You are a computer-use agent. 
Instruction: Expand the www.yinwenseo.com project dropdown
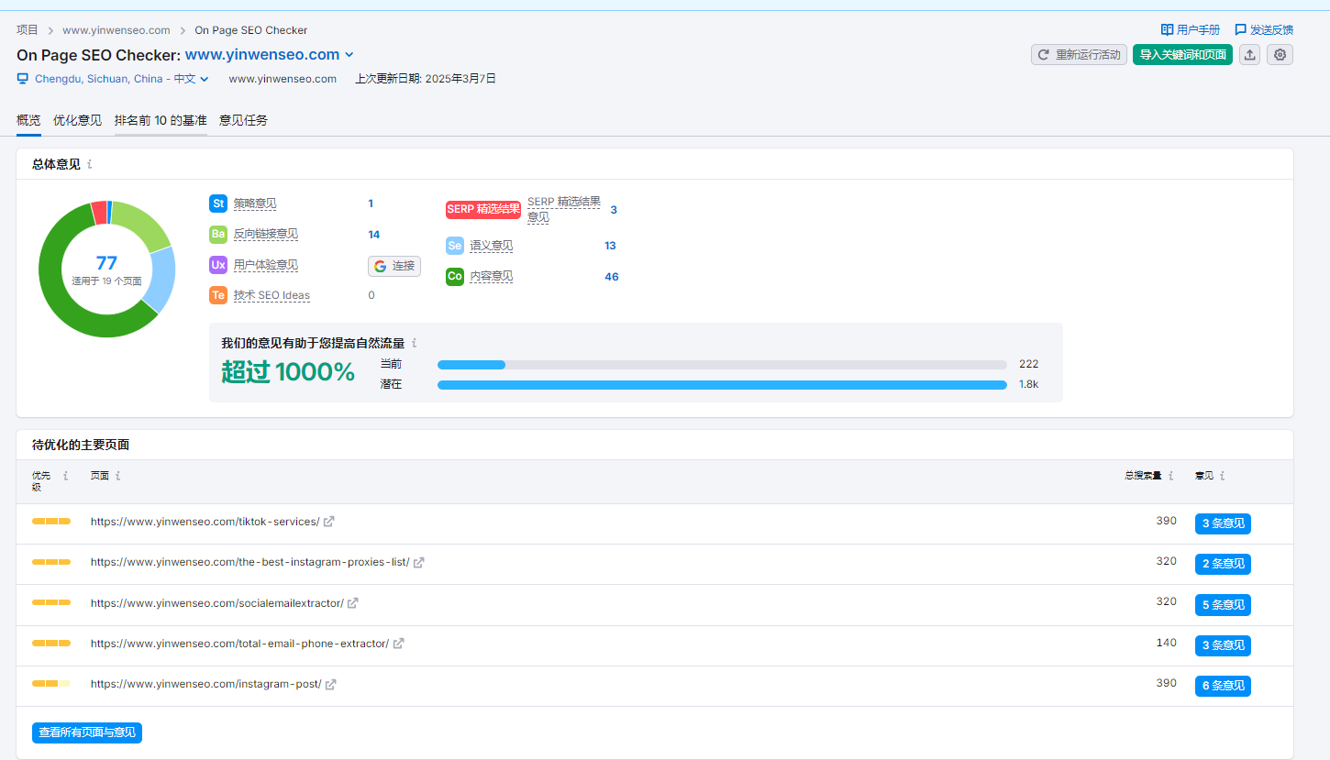[349, 55]
